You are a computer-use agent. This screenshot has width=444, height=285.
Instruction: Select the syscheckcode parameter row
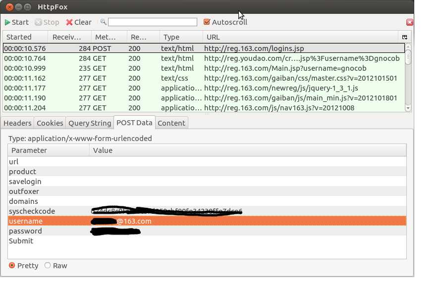[x=207, y=211]
